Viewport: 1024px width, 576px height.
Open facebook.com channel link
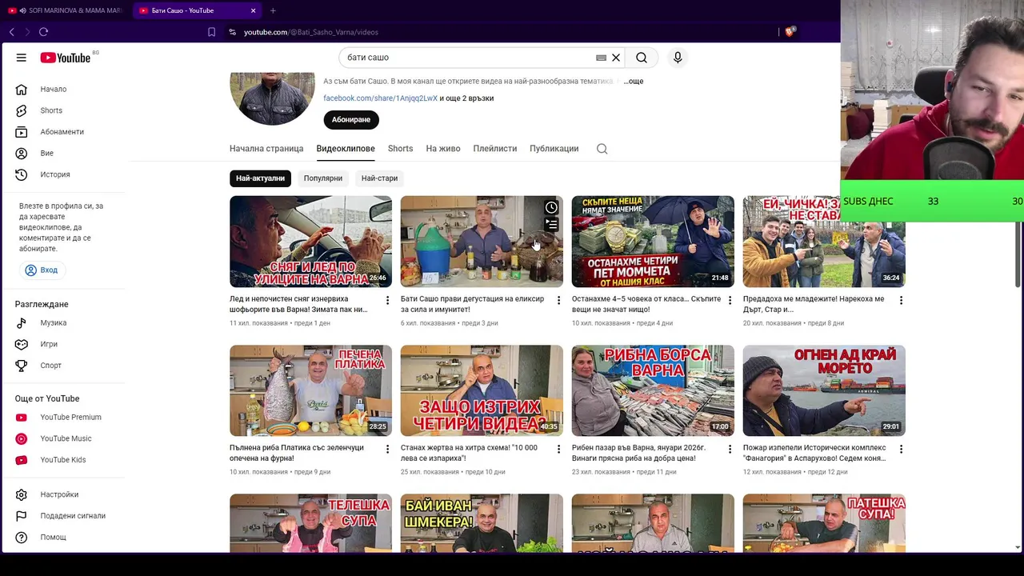click(380, 98)
